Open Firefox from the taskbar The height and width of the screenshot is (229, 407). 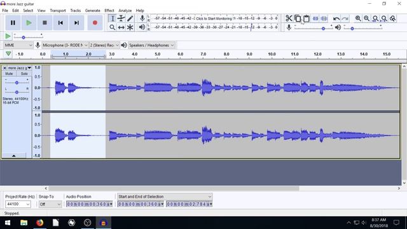tap(39, 223)
